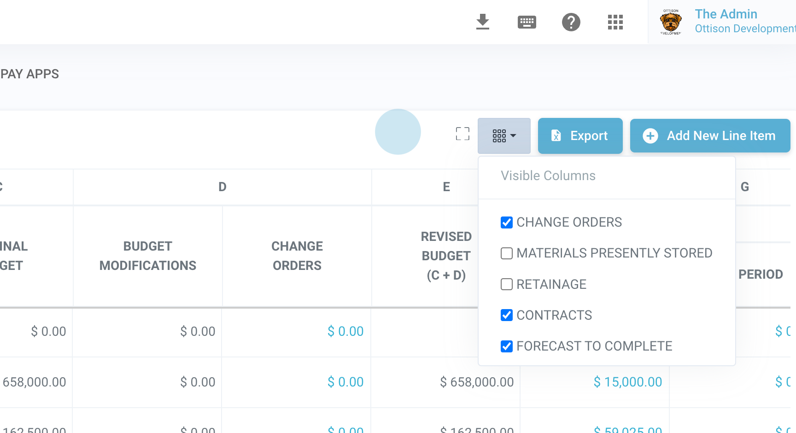Check the RETAINAGE column checkbox
Screen dimensions: 796x433
pos(507,284)
